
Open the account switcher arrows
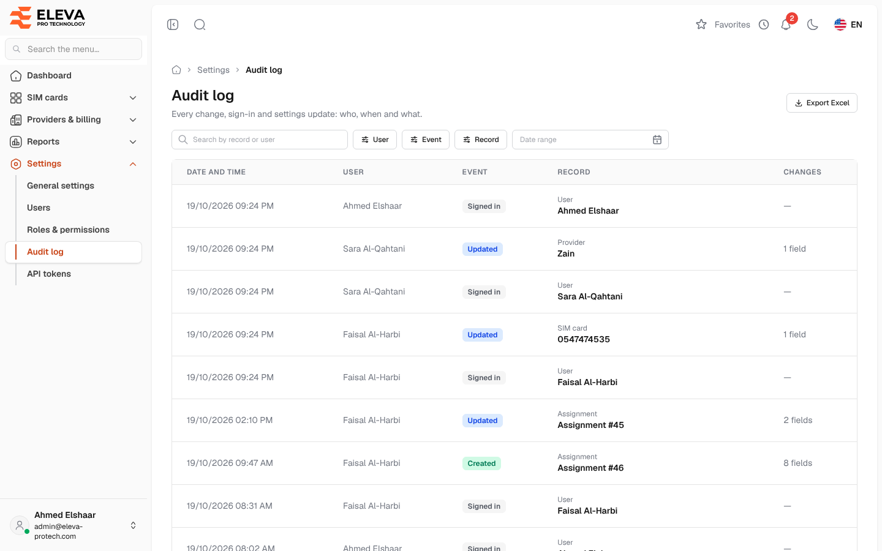[133, 525]
